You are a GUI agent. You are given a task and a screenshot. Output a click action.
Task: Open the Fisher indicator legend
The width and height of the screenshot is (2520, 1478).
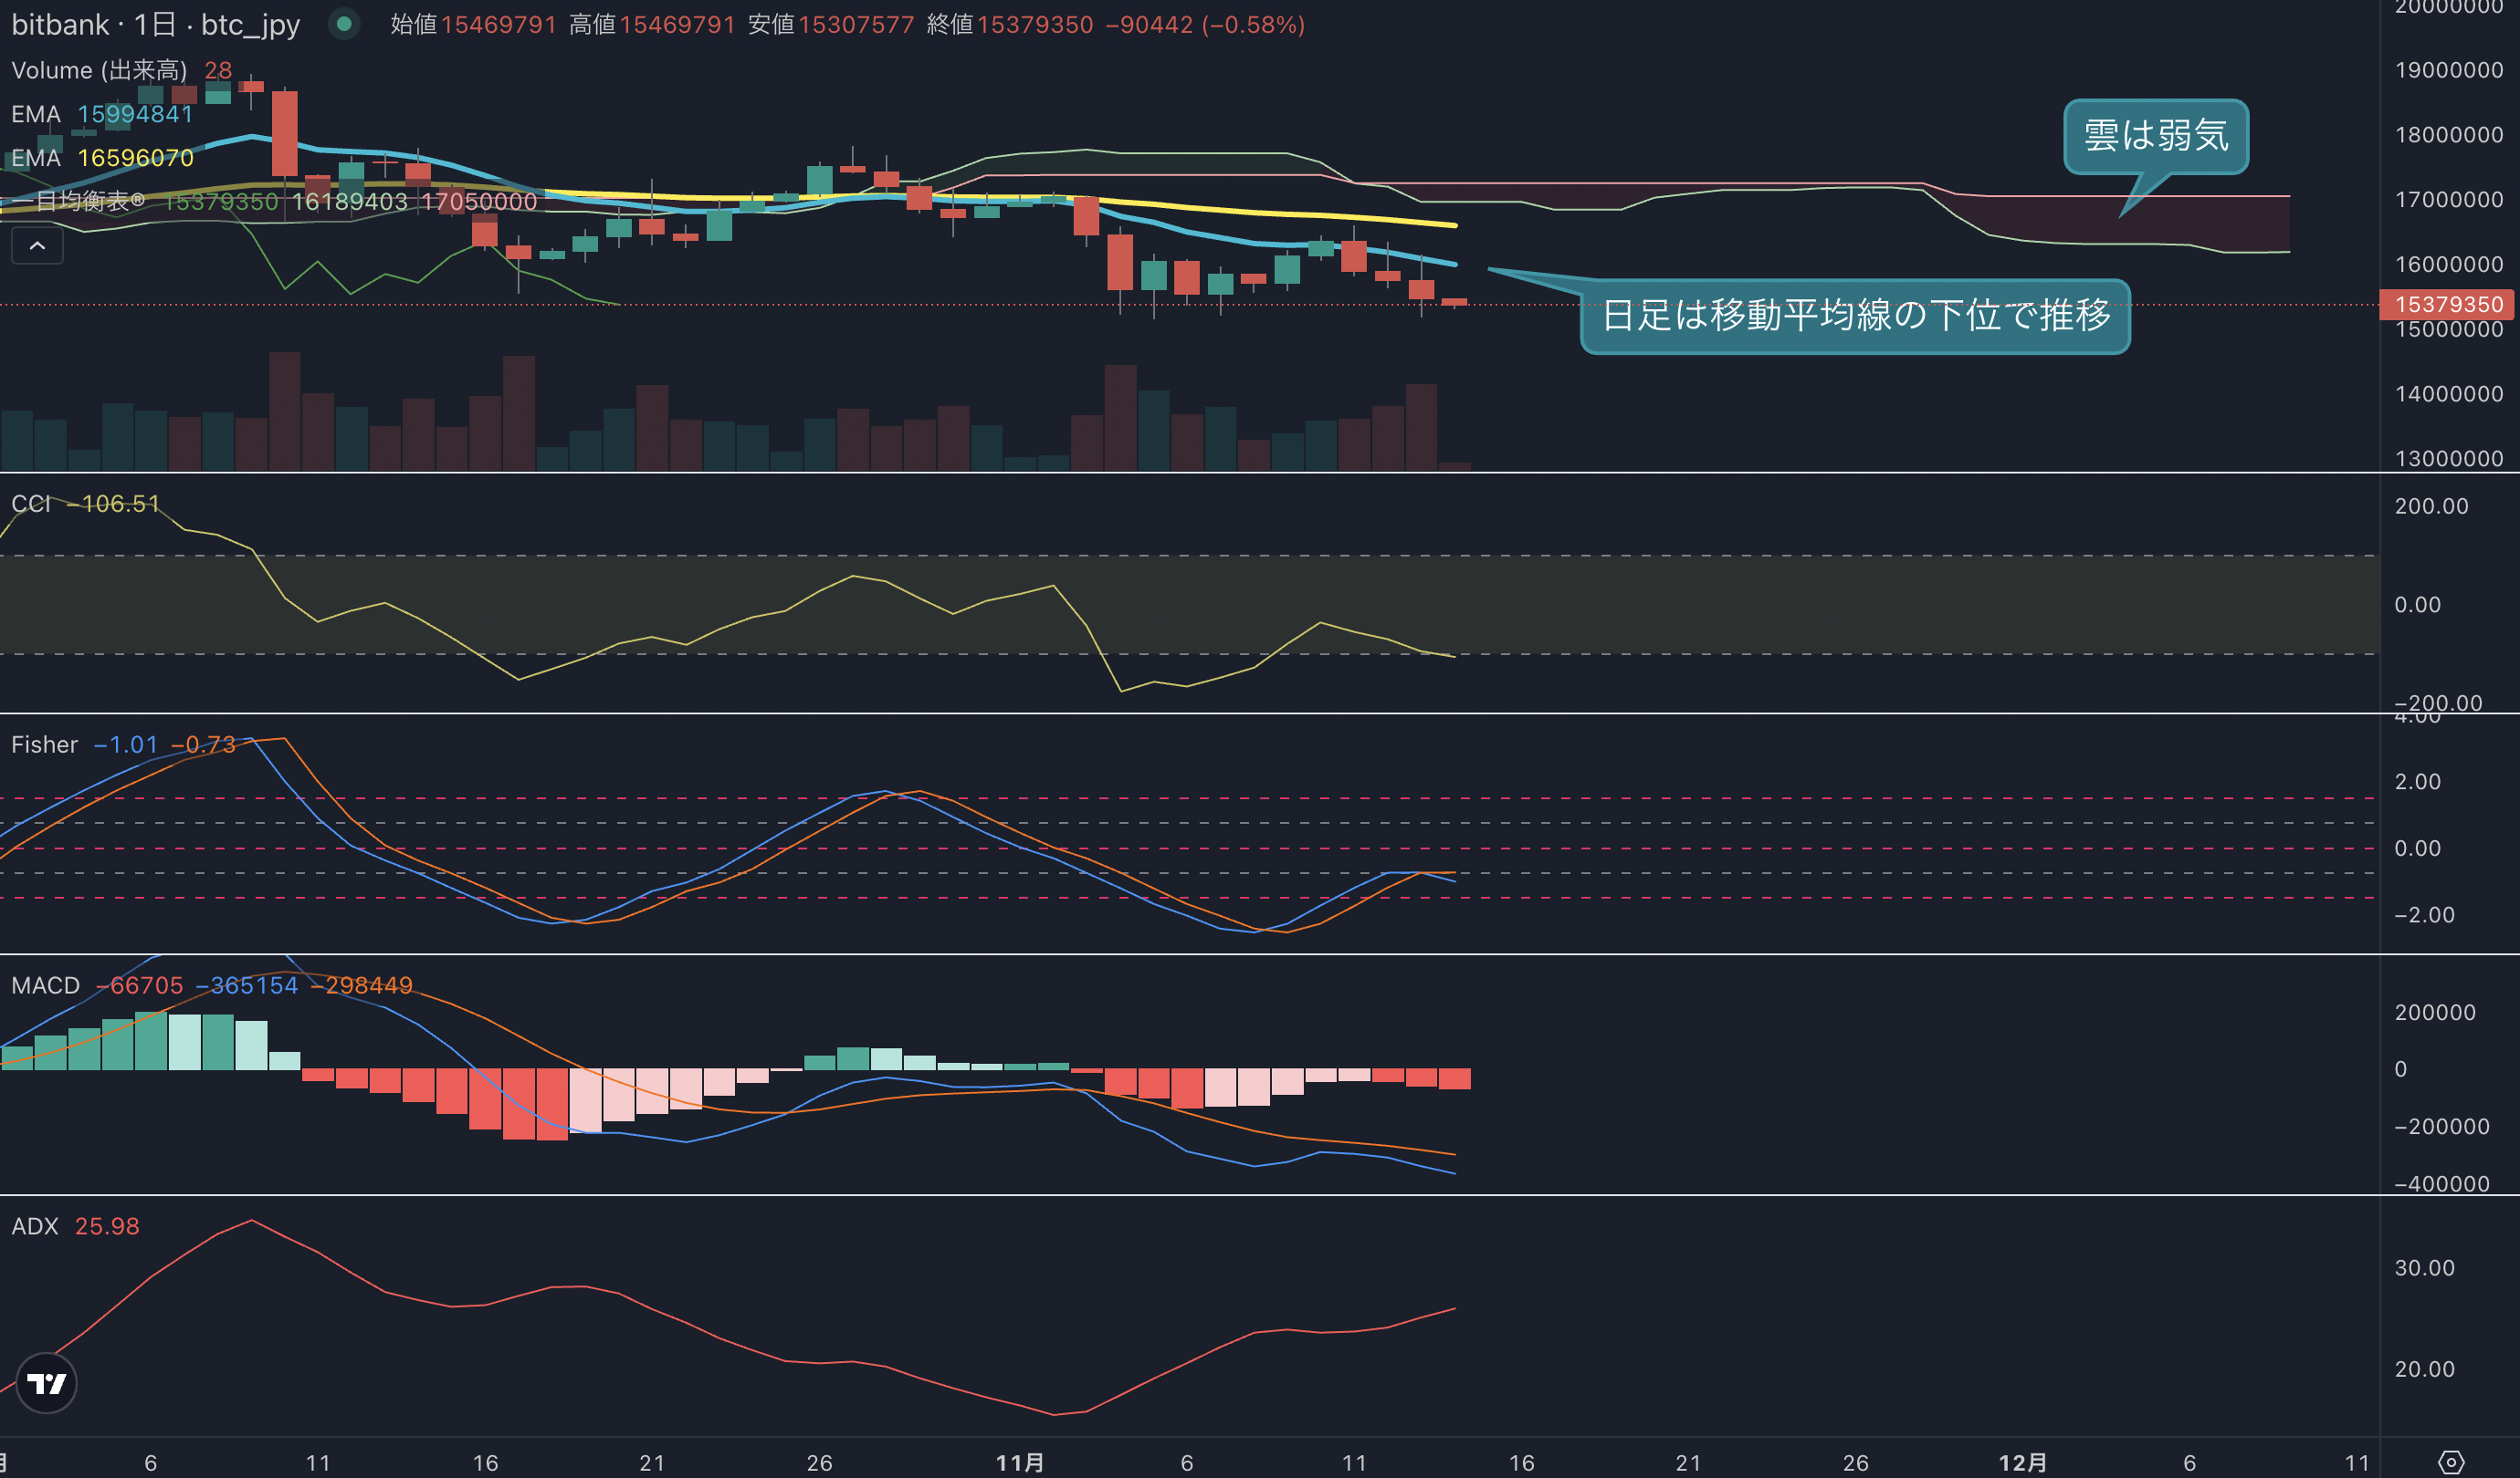123,744
